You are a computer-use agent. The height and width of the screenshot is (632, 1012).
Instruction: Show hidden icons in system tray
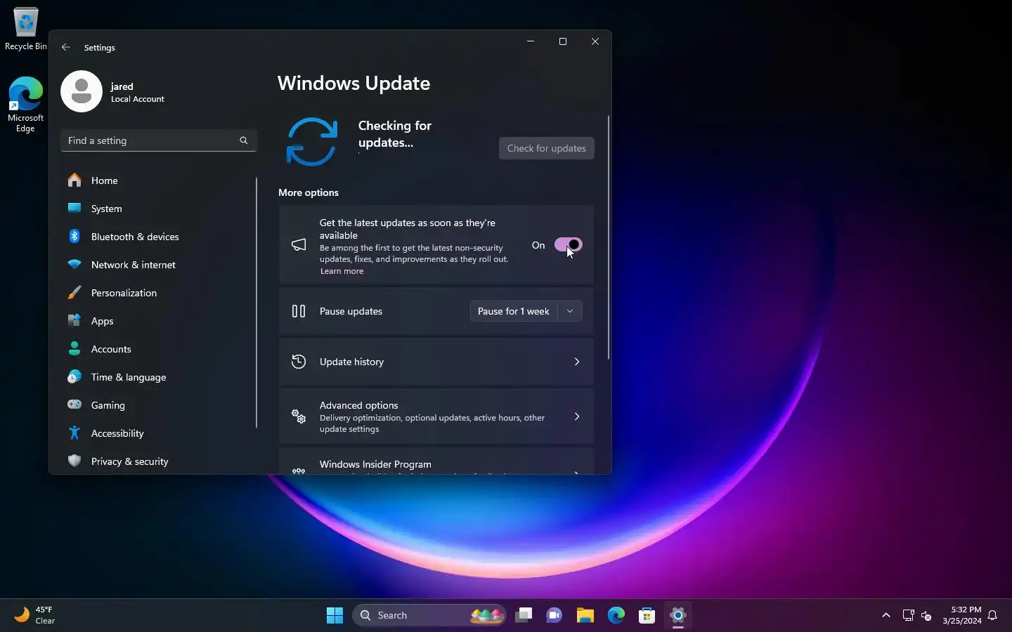tap(886, 615)
